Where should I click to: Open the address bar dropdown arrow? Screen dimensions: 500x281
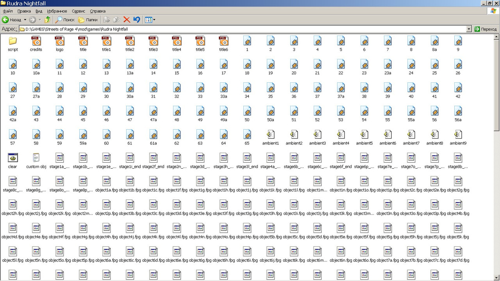(x=470, y=29)
